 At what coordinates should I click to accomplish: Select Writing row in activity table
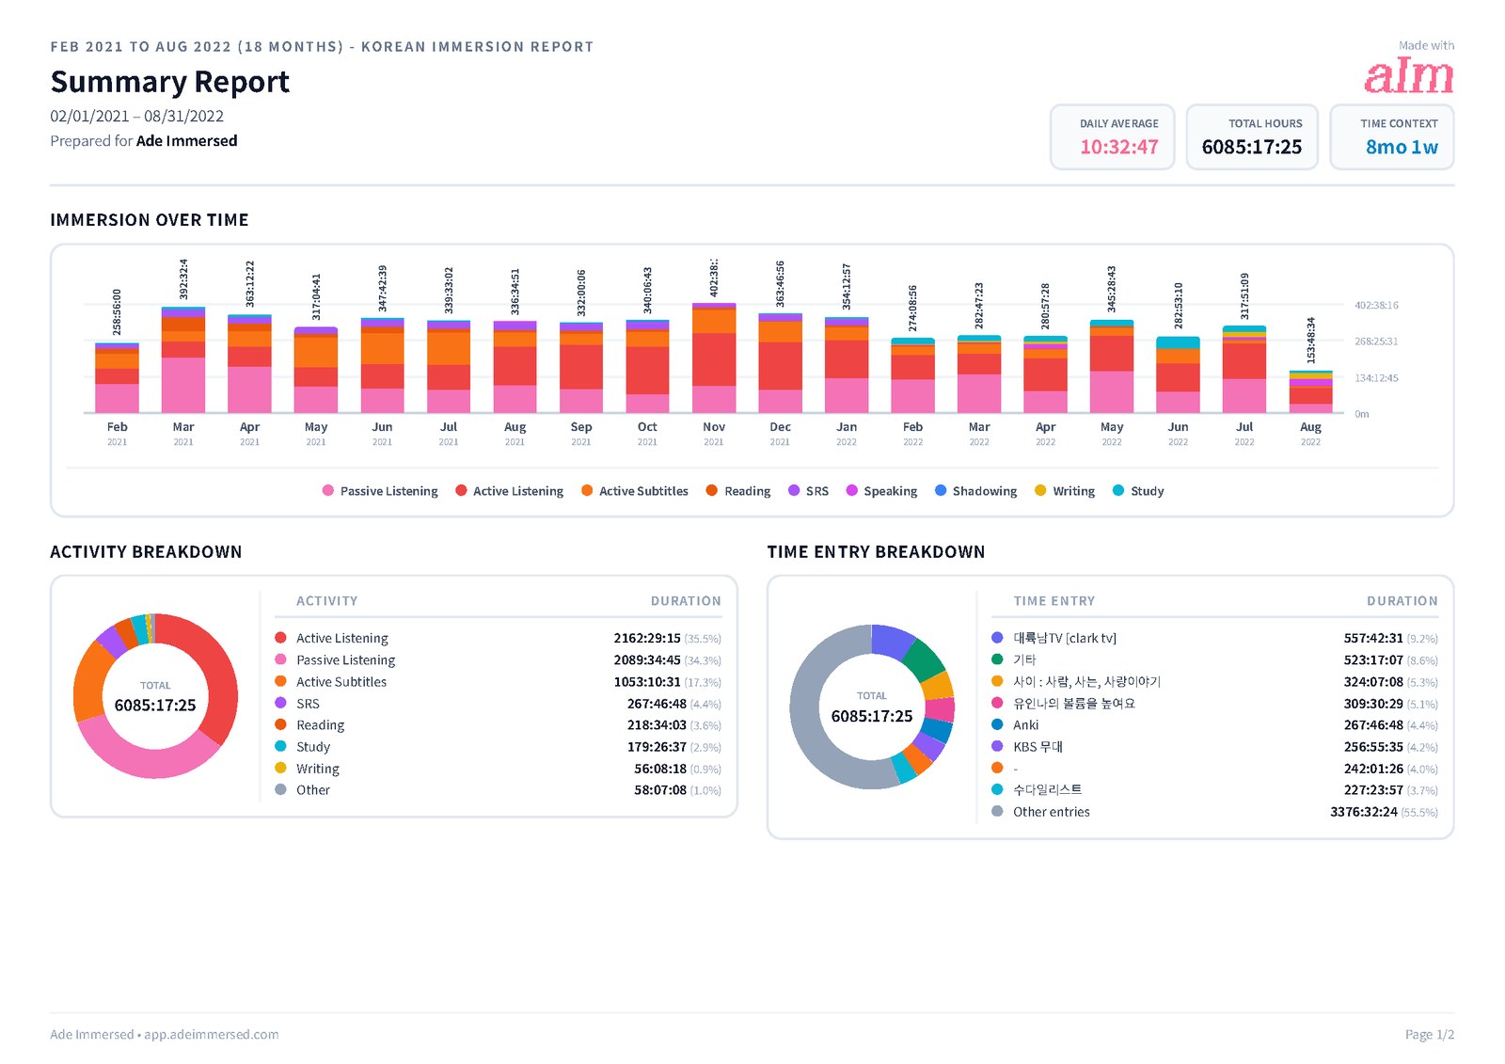499,768
